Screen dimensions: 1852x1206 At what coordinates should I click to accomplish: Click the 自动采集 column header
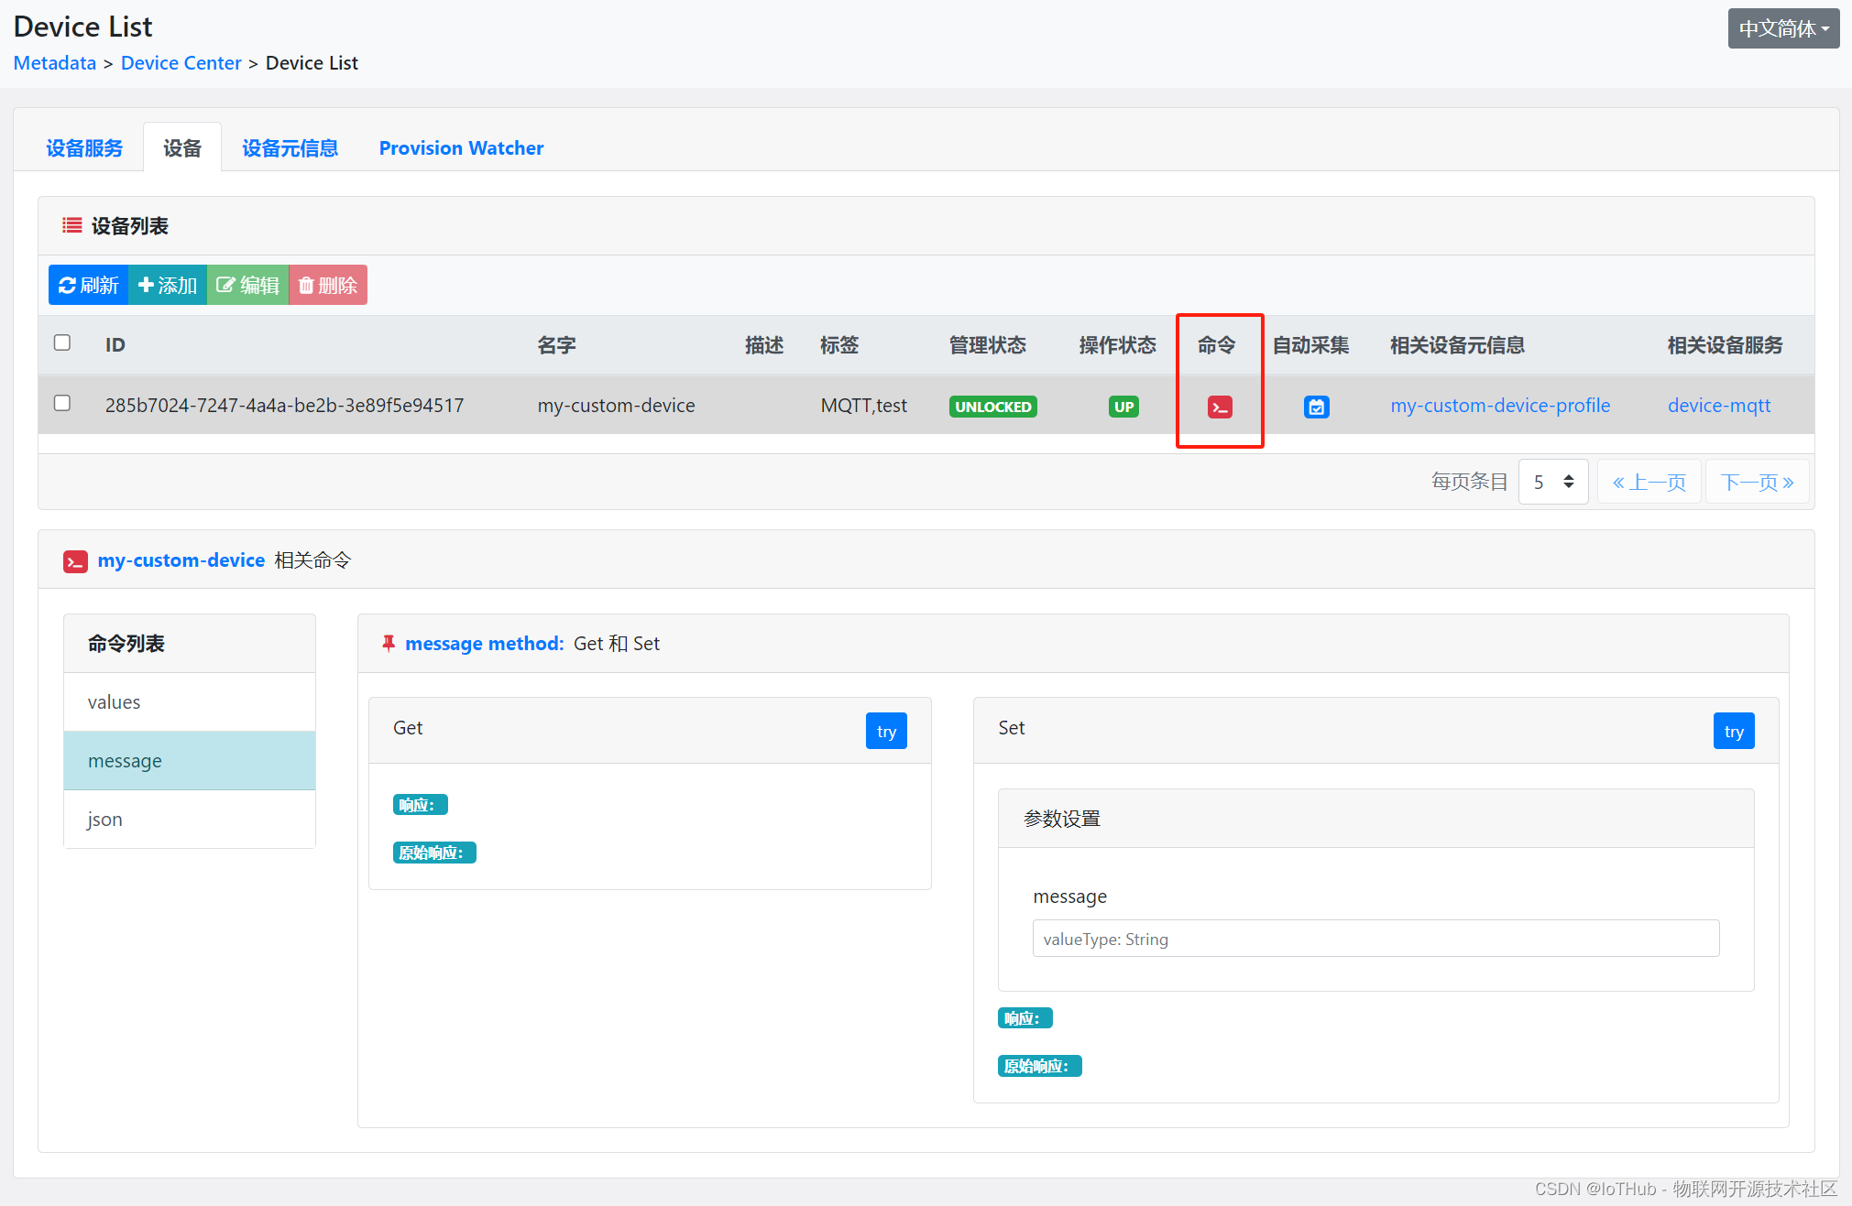[1310, 345]
